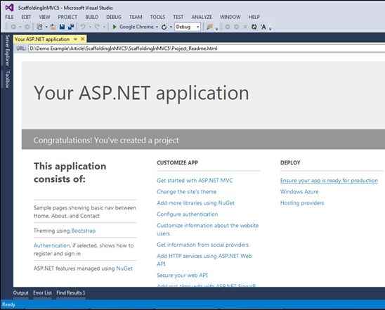Open the dropdown arrow beside New Project
Viewport: 385px width, 310px height.
click(46, 27)
